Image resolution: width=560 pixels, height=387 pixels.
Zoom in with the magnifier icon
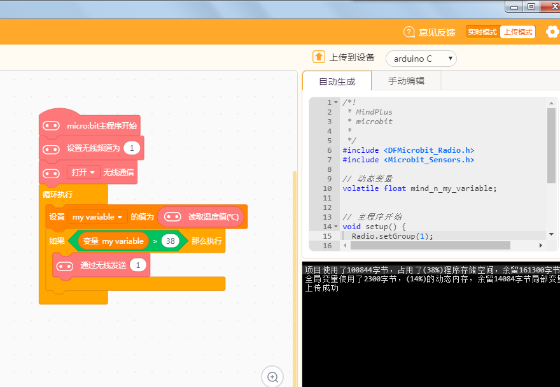(x=272, y=377)
